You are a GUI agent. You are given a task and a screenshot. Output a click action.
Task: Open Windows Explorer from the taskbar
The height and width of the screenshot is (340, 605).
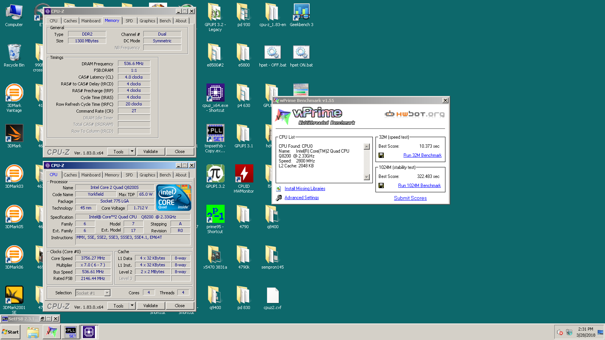coord(33,332)
